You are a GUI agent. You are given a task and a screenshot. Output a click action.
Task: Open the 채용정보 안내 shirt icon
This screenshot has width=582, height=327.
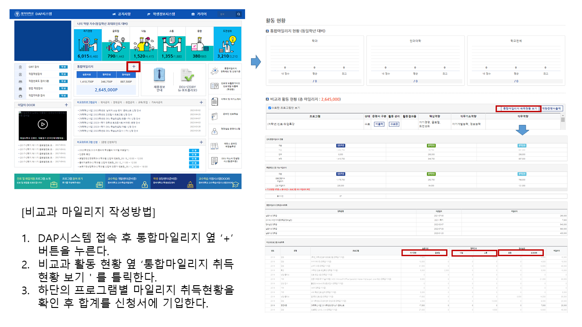(159, 75)
